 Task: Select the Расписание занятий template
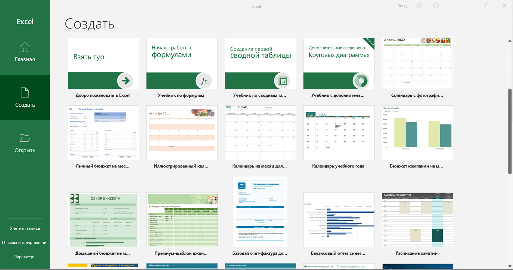[x=417, y=219]
